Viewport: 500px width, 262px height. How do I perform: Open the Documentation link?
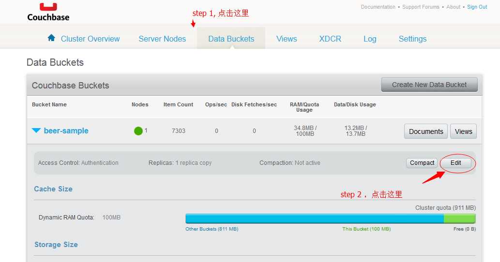[378, 7]
